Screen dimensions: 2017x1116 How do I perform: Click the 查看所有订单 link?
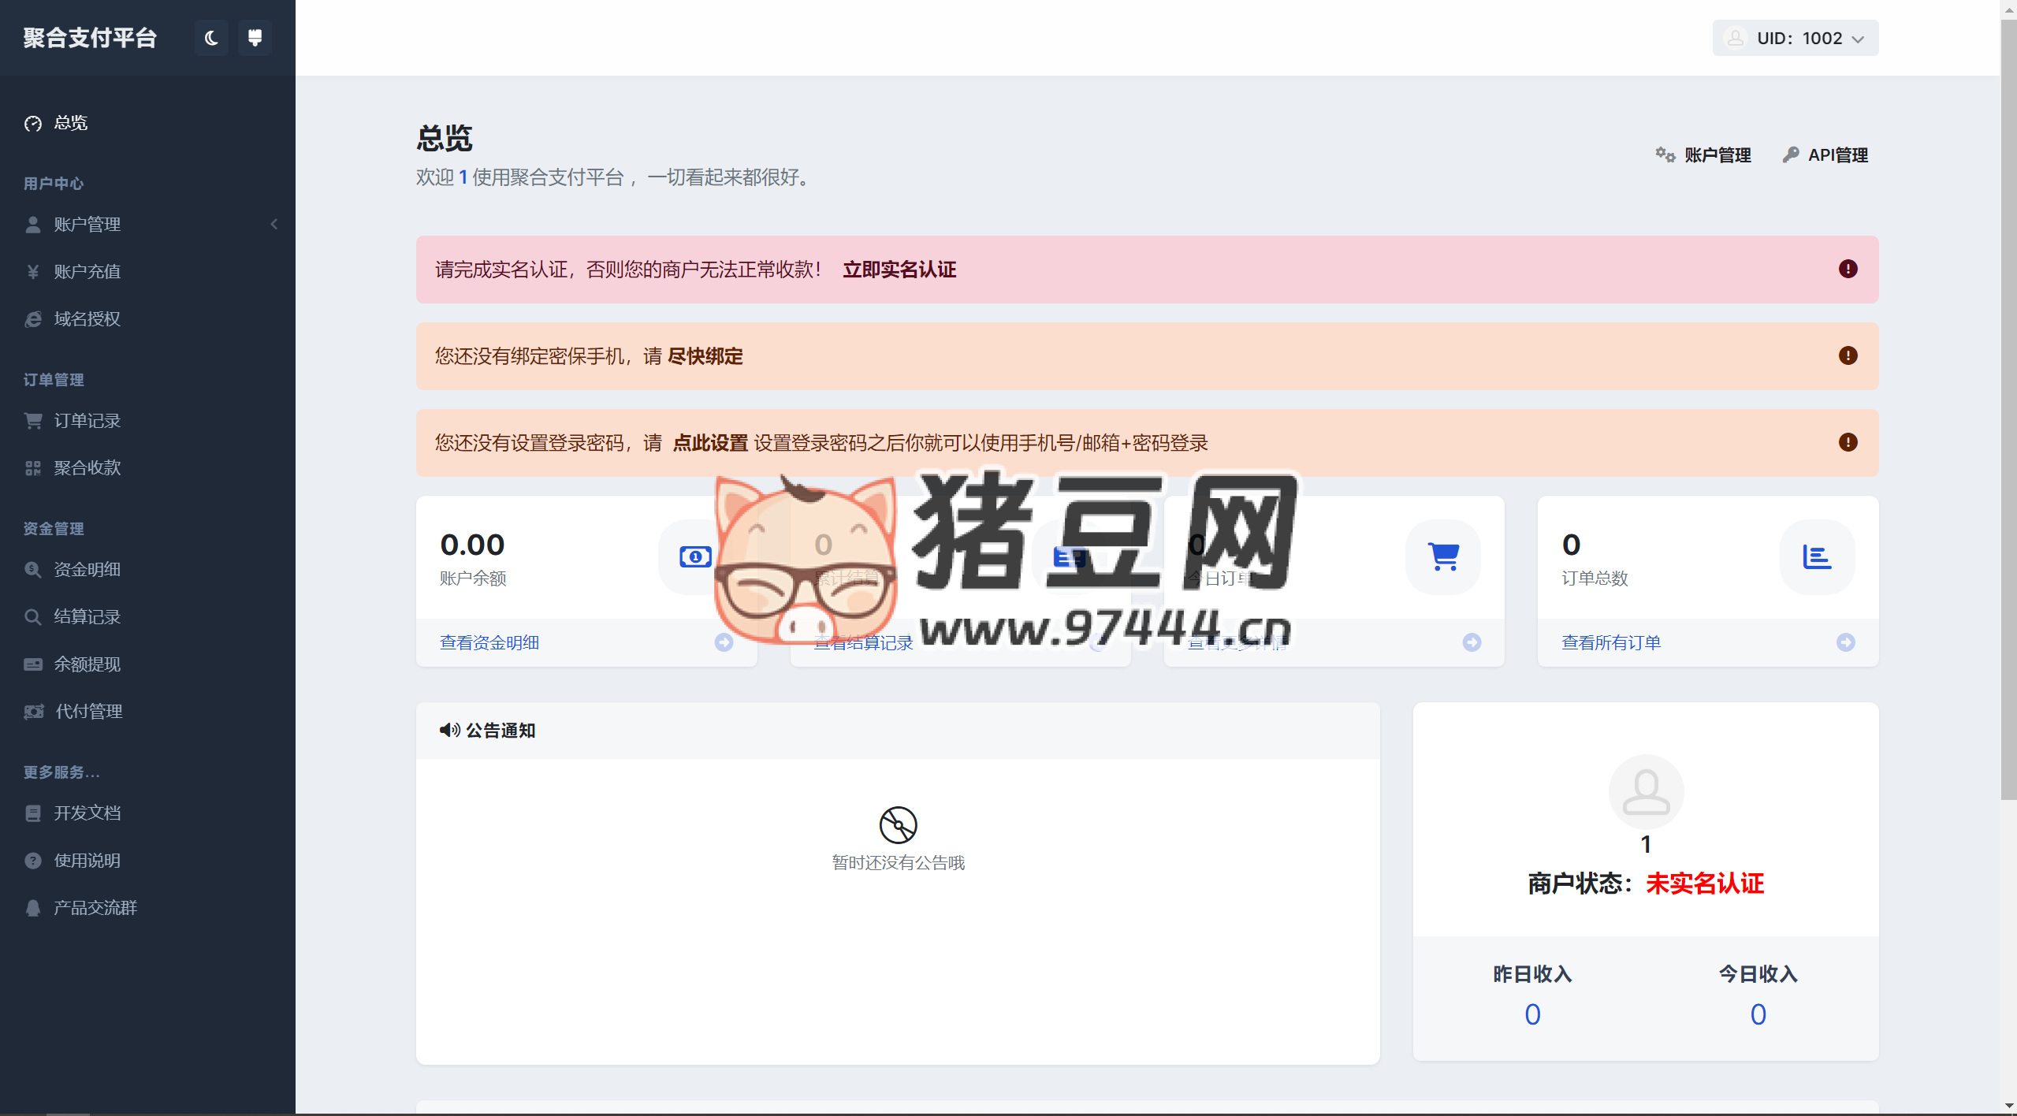pyautogui.click(x=1611, y=643)
